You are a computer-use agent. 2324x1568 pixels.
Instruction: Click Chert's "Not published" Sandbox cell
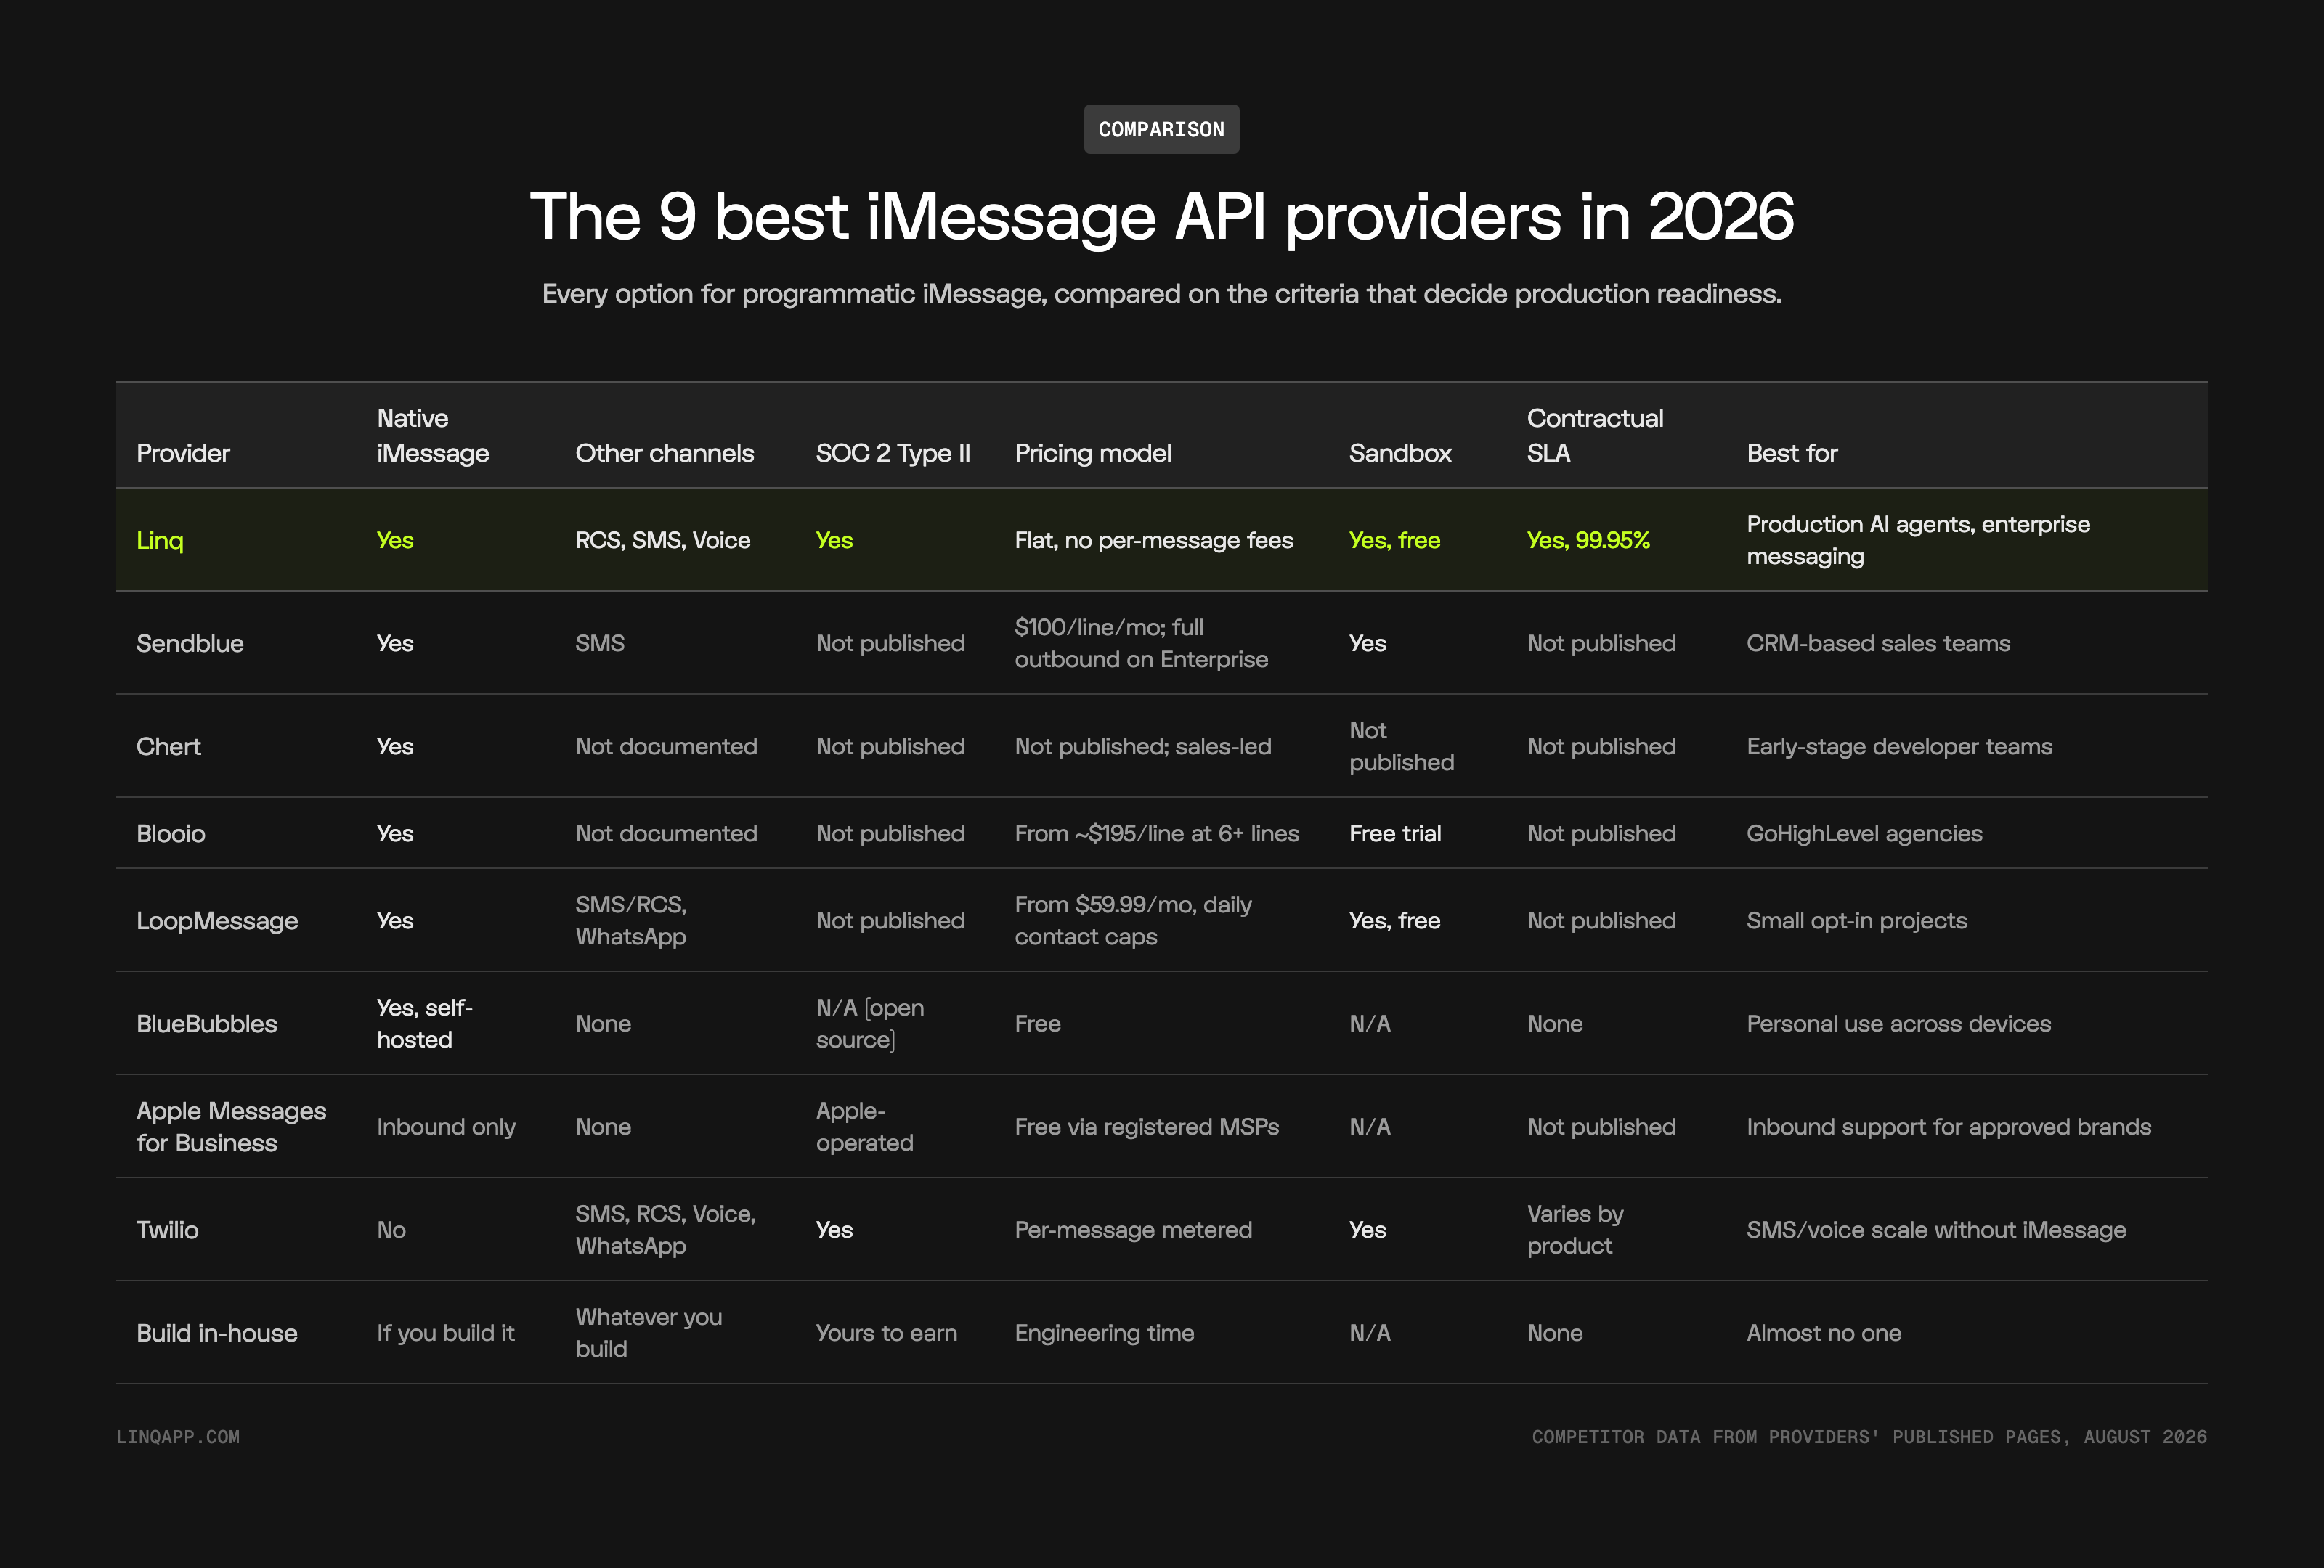point(1401,746)
